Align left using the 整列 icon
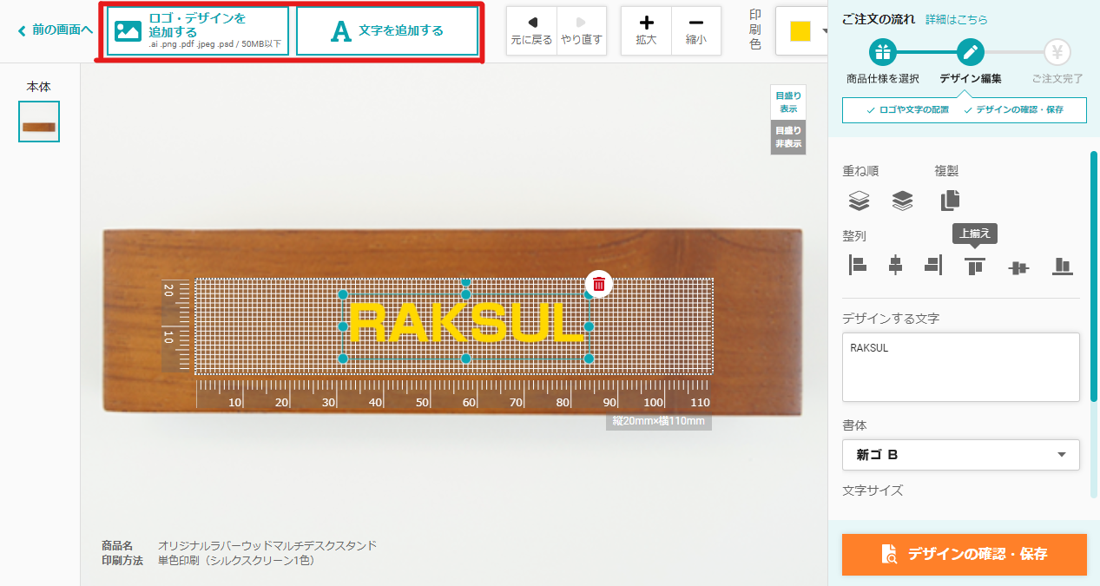This screenshot has height=586, width=1100. tap(858, 265)
